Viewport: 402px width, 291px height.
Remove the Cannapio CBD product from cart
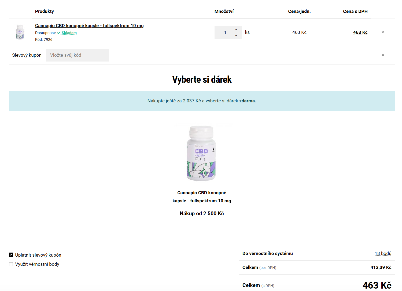(383, 32)
